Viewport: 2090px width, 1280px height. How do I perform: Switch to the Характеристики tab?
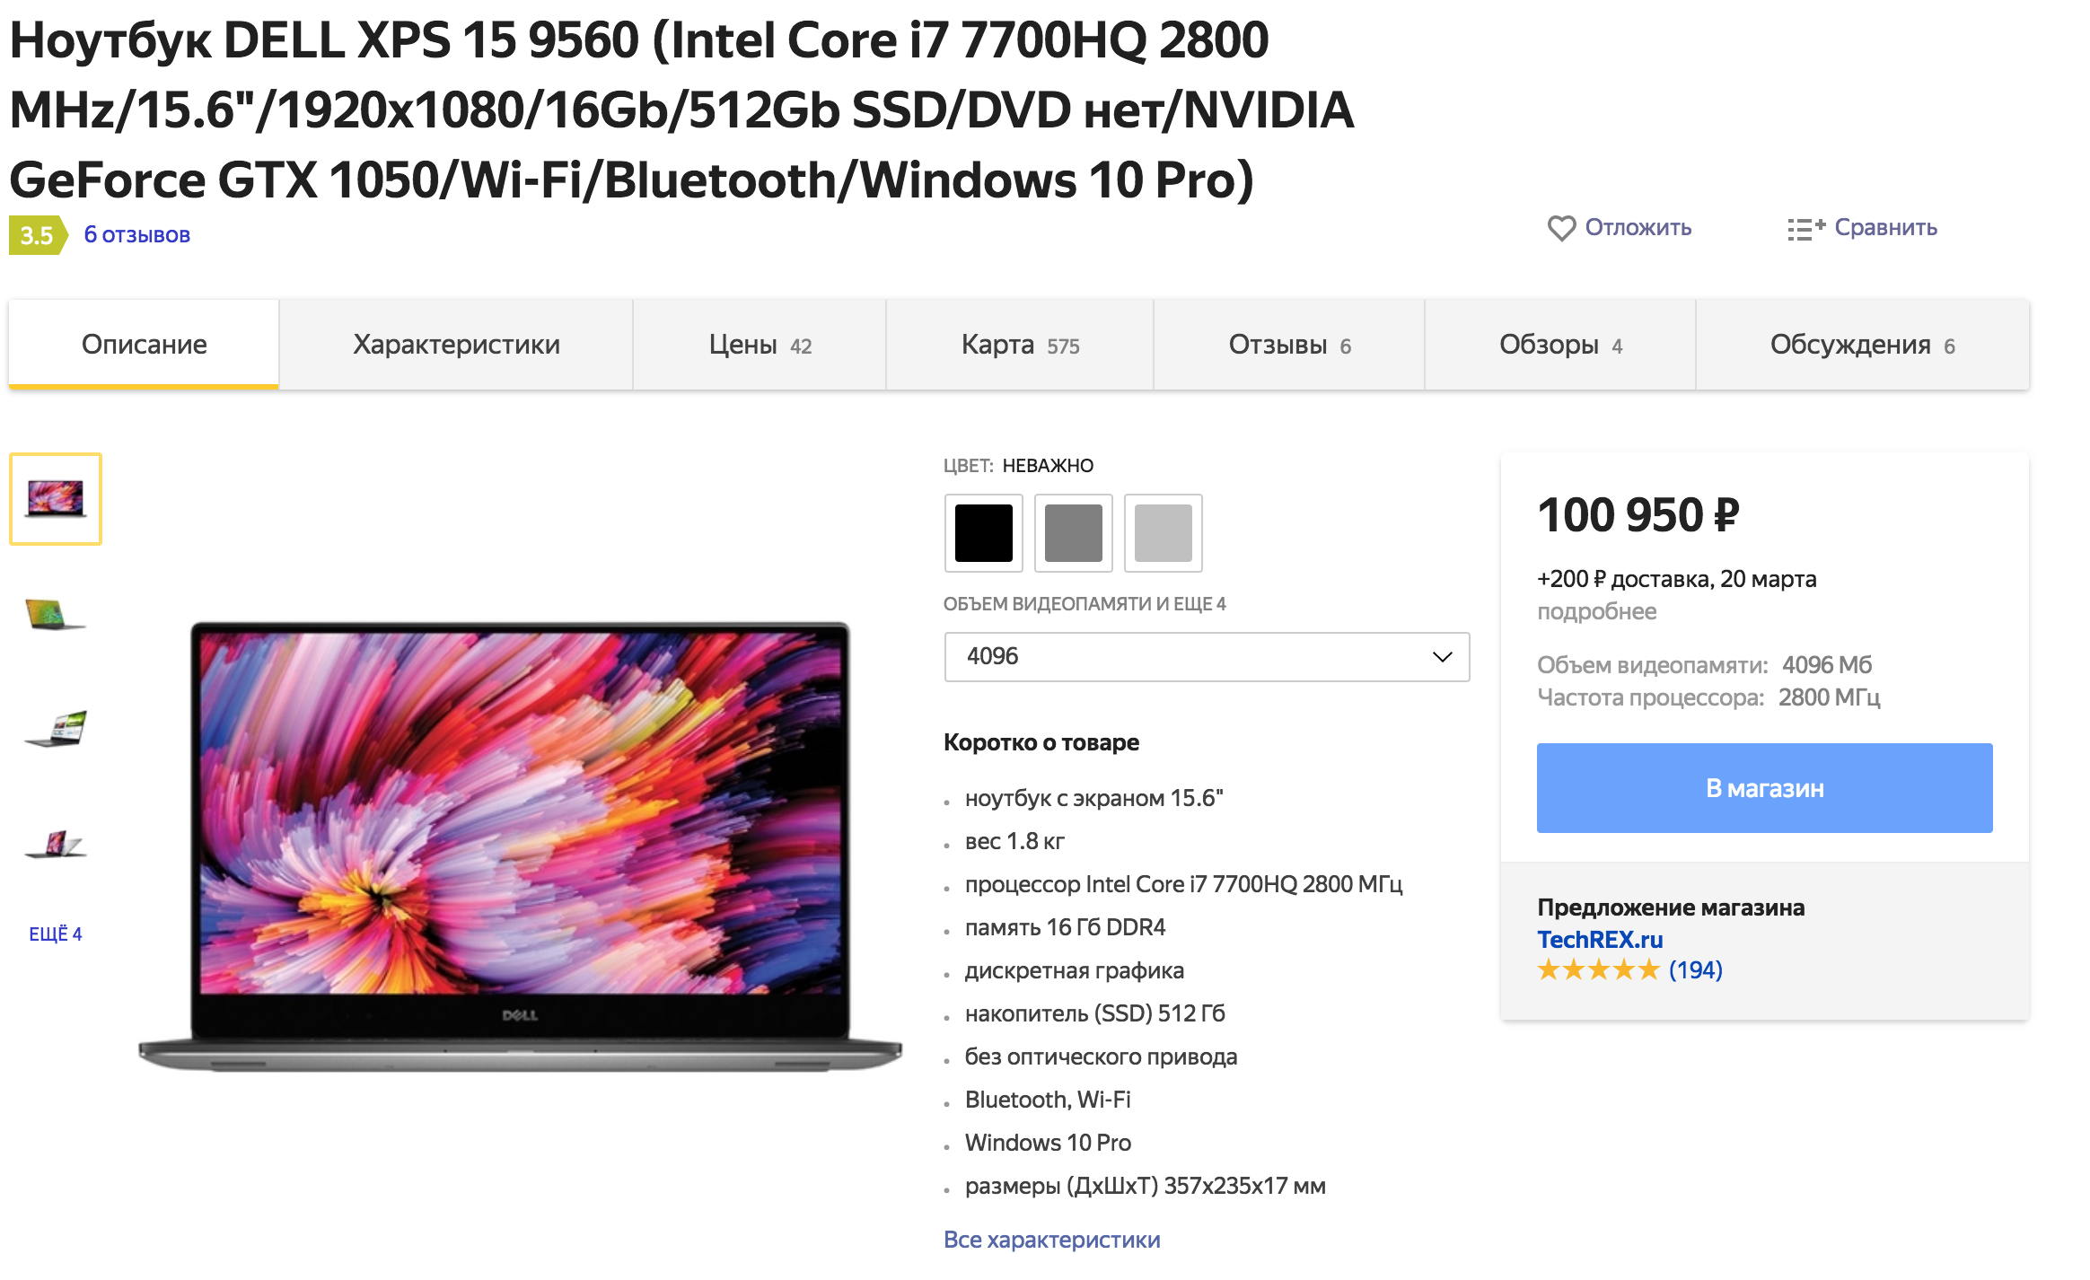tap(456, 345)
